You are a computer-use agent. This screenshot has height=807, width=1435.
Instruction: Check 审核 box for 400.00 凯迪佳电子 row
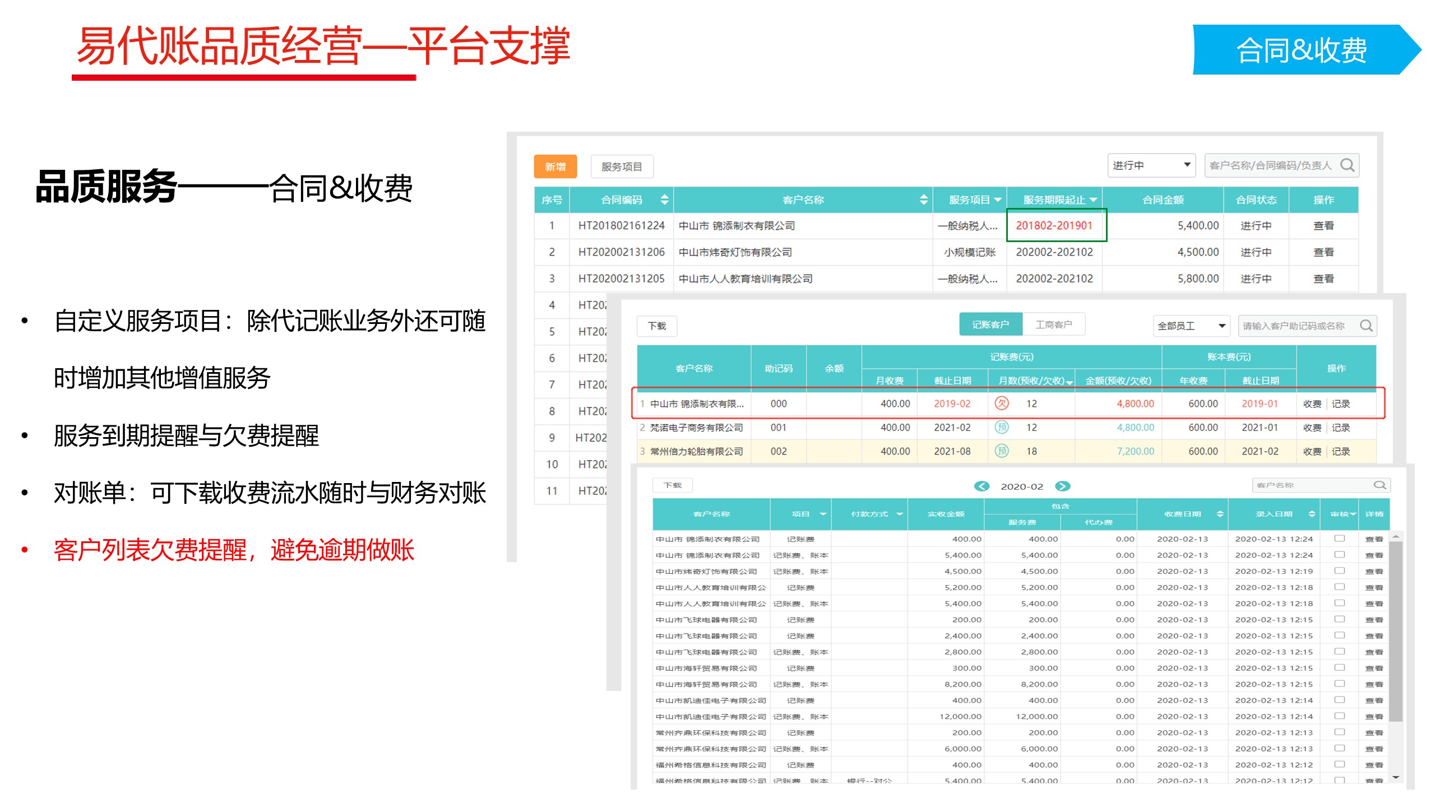pyautogui.click(x=1340, y=700)
